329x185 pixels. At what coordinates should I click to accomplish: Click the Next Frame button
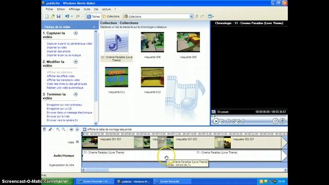[x=239, y=121]
